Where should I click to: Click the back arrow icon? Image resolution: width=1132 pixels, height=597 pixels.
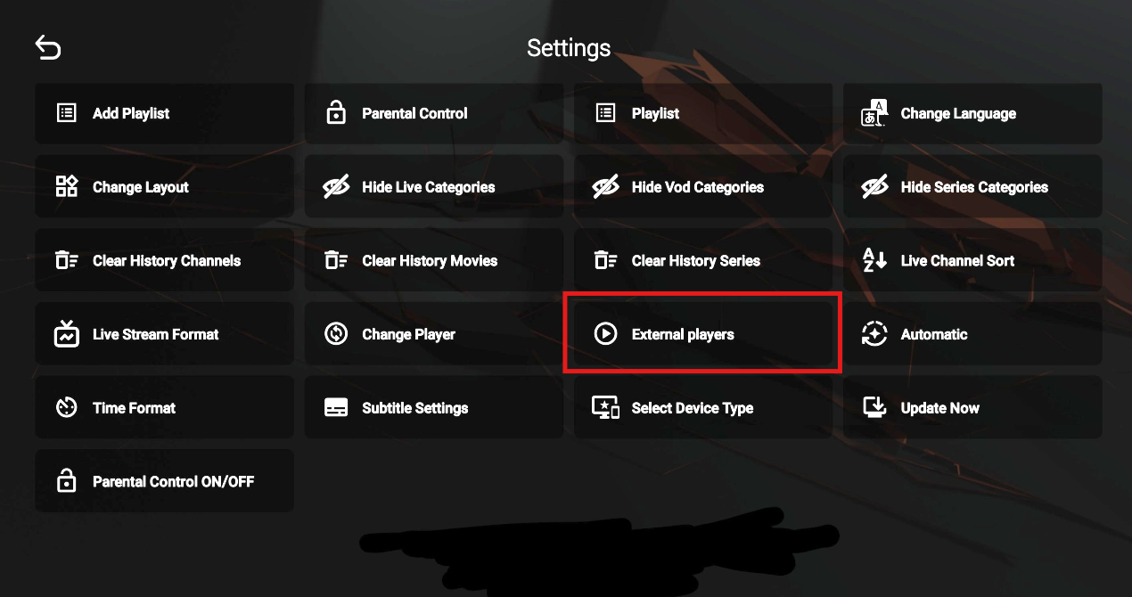[x=48, y=48]
